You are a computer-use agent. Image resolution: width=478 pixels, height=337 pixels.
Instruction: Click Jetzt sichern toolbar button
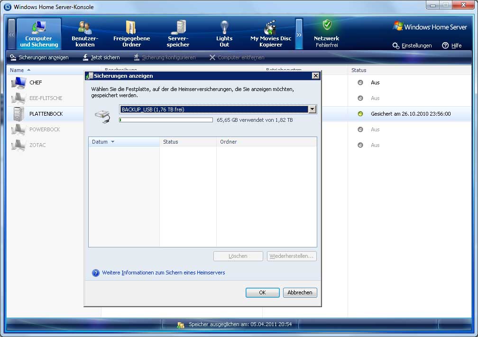click(x=101, y=57)
